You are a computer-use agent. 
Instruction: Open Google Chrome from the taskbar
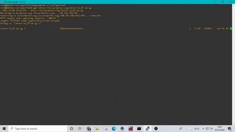(89, 129)
